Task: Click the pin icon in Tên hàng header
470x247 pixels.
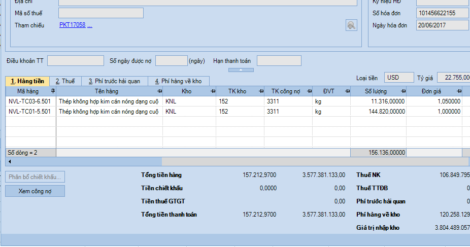Action: tap(160, 91)
